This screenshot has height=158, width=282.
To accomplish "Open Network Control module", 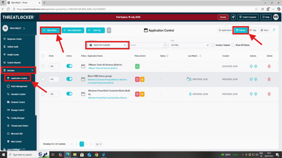I will pos(18,102).
